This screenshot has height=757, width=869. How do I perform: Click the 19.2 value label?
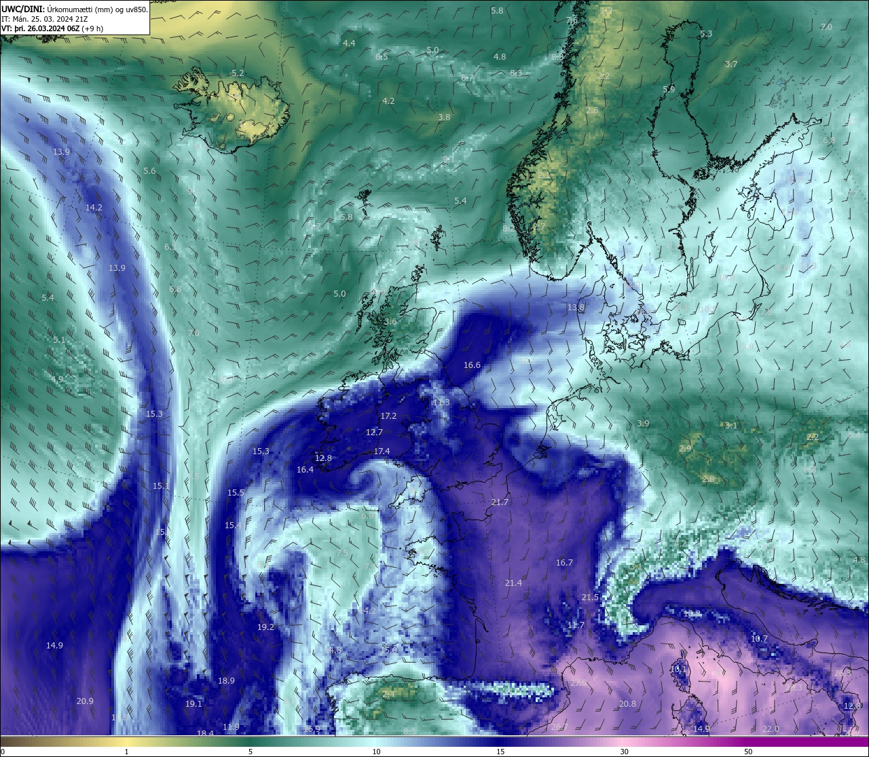[x=265, y=627]
